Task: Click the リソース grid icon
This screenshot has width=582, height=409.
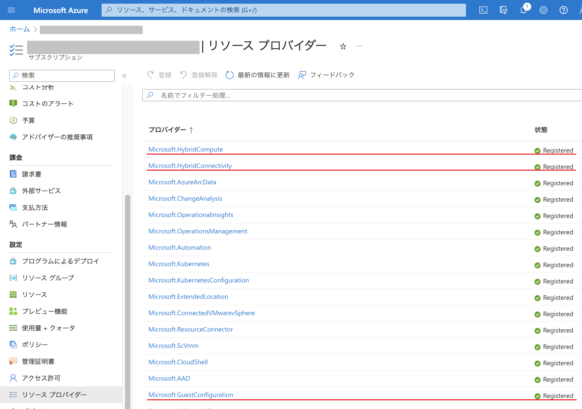Action: pyautogui.click(x=13, y=294)
